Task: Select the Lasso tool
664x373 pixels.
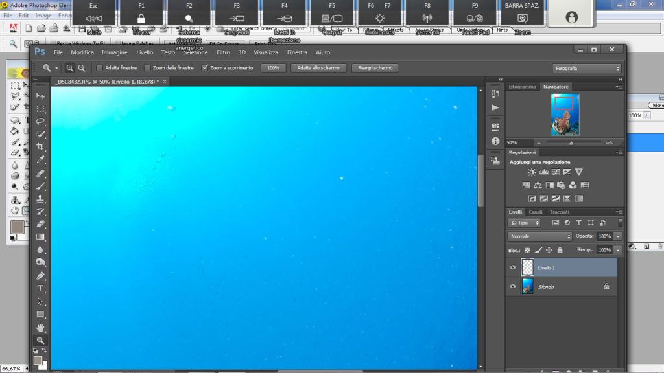Action: (x=40, y=121)
